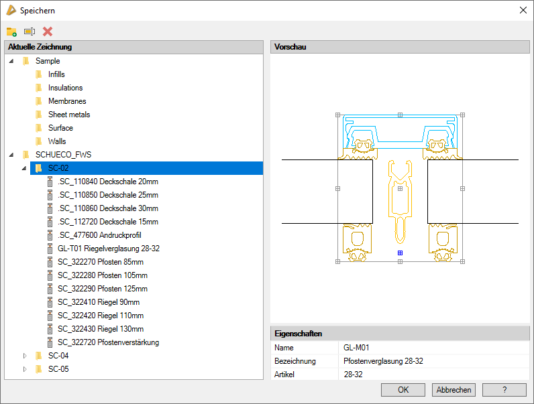Image resolution: width=534 pixels, height=404 pixels.
Task: Click the rename toolbar icon
Action: click(30, 31)
